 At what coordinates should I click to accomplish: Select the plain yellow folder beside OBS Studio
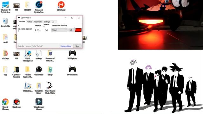click(28, 72)
